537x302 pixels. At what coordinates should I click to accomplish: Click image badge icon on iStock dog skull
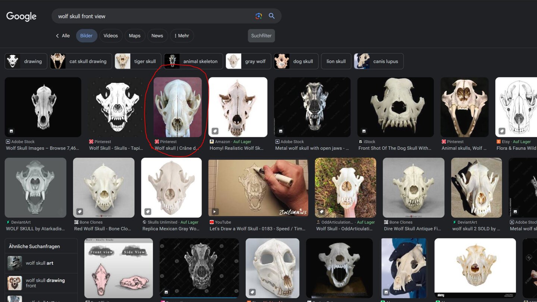[x=364, y=131]
